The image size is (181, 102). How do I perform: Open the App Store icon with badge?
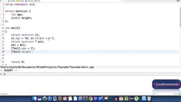click(80, 99)
